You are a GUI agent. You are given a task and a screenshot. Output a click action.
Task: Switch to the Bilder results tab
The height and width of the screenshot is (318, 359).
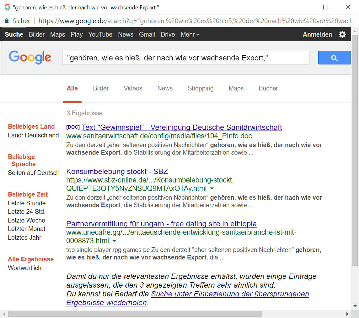click(101, 88)
